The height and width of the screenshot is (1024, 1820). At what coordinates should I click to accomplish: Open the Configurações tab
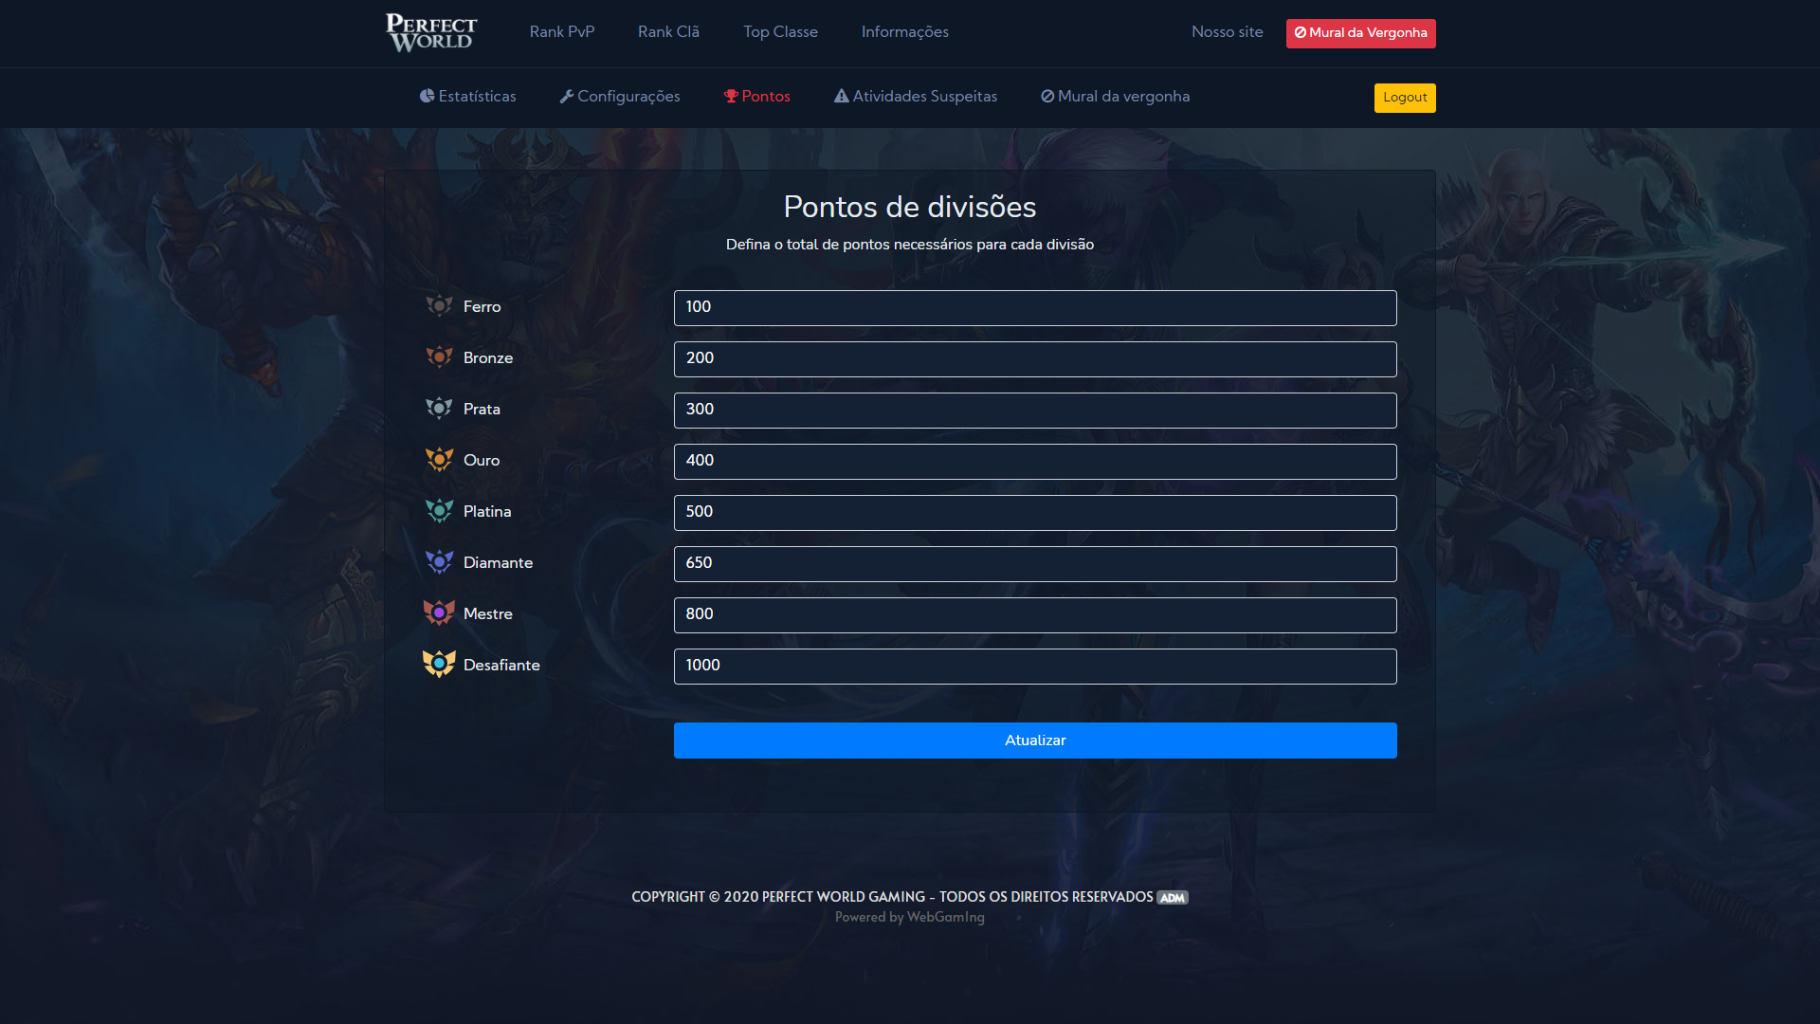click(620, 97)
